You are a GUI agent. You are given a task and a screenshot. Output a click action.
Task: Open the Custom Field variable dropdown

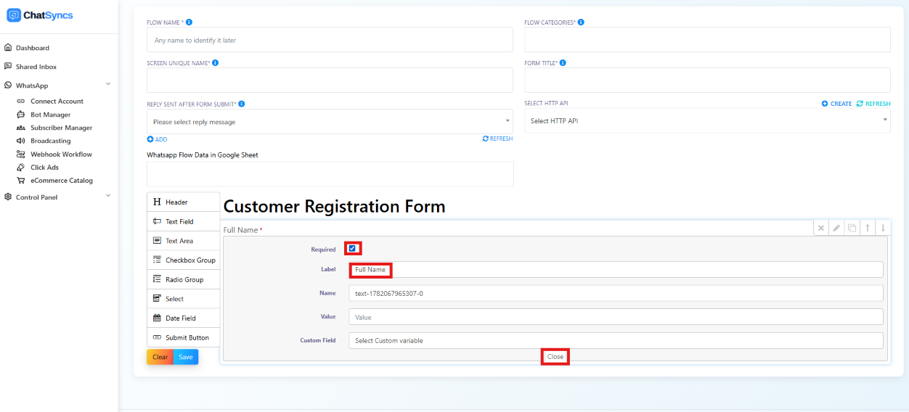tap(616, 340)
